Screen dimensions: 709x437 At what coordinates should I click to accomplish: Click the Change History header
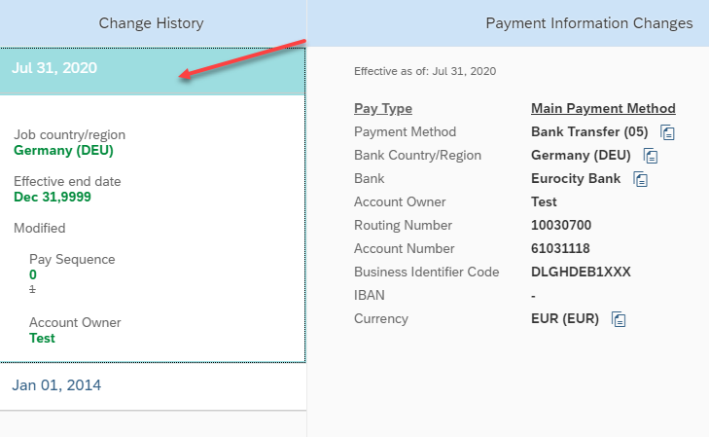(151, 23)
